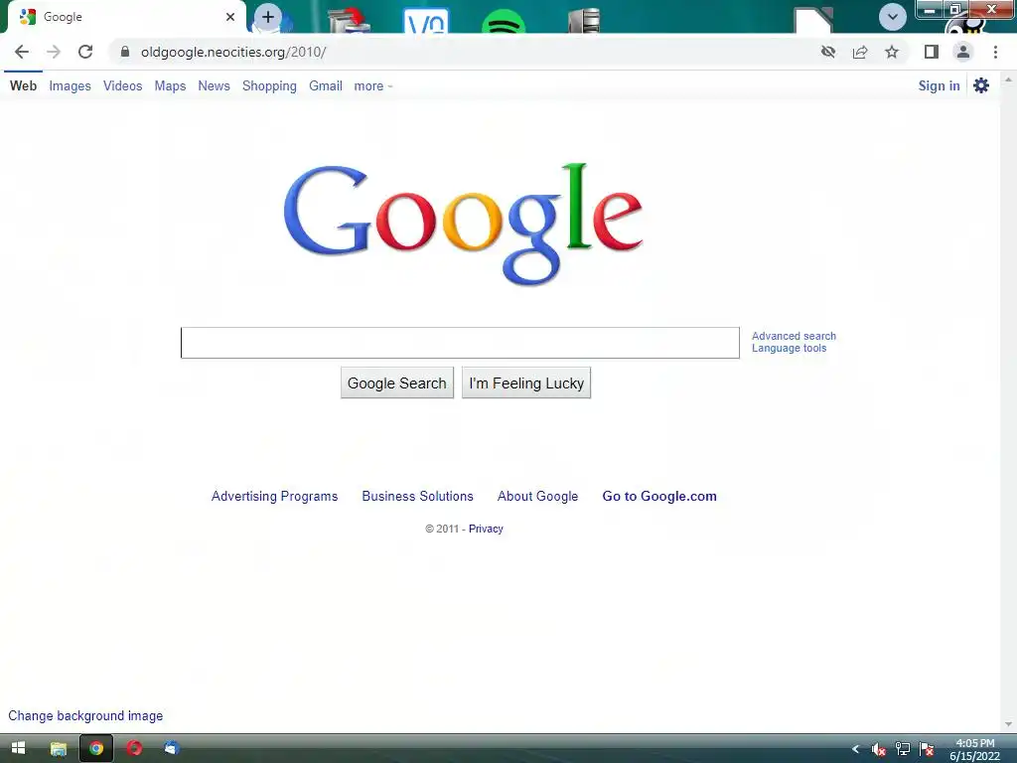Show hidden tray icons chevron
The image size is (1017, 763).
pyautogui.click(x=855, y=749)
